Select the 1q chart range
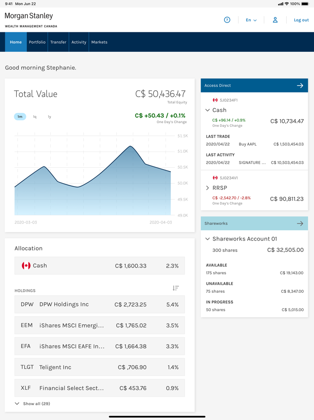The image size is (314, 420). click(35, 117)
